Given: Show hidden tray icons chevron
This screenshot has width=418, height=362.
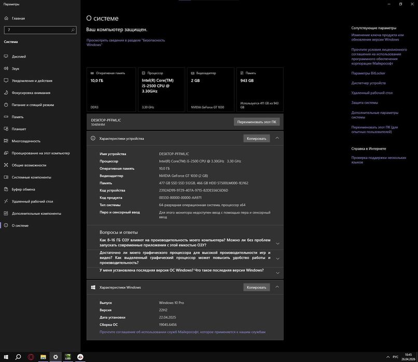Looking at the screenshot, I should (x=388, y=357).
